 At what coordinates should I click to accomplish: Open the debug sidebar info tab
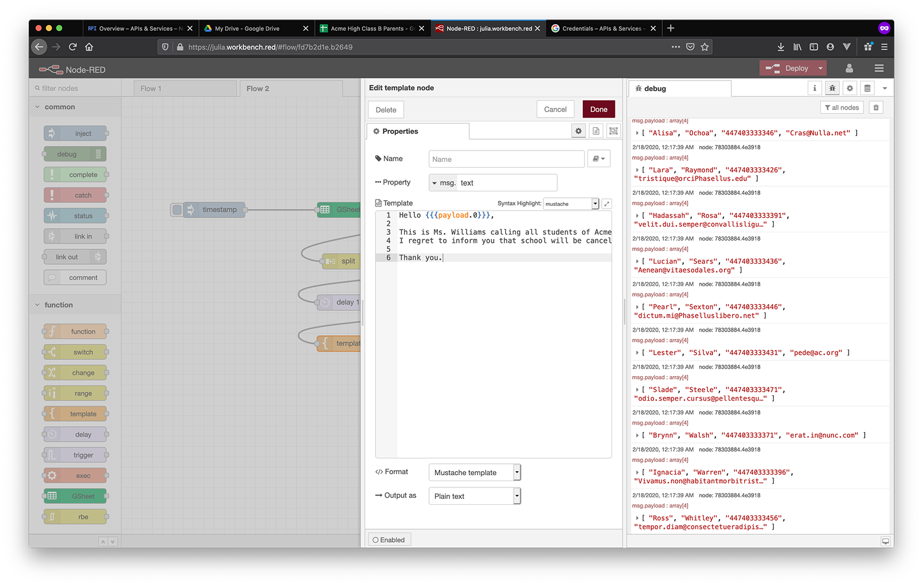coord(815,88)
